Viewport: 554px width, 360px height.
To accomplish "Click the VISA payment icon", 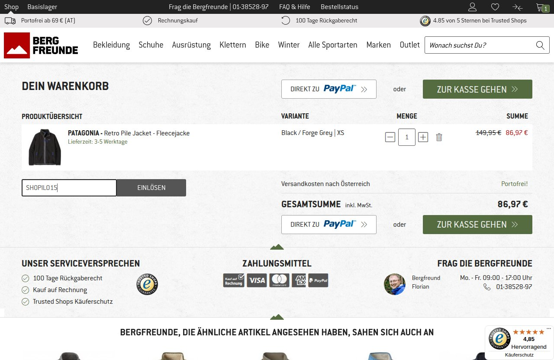I will pos(257,280).
